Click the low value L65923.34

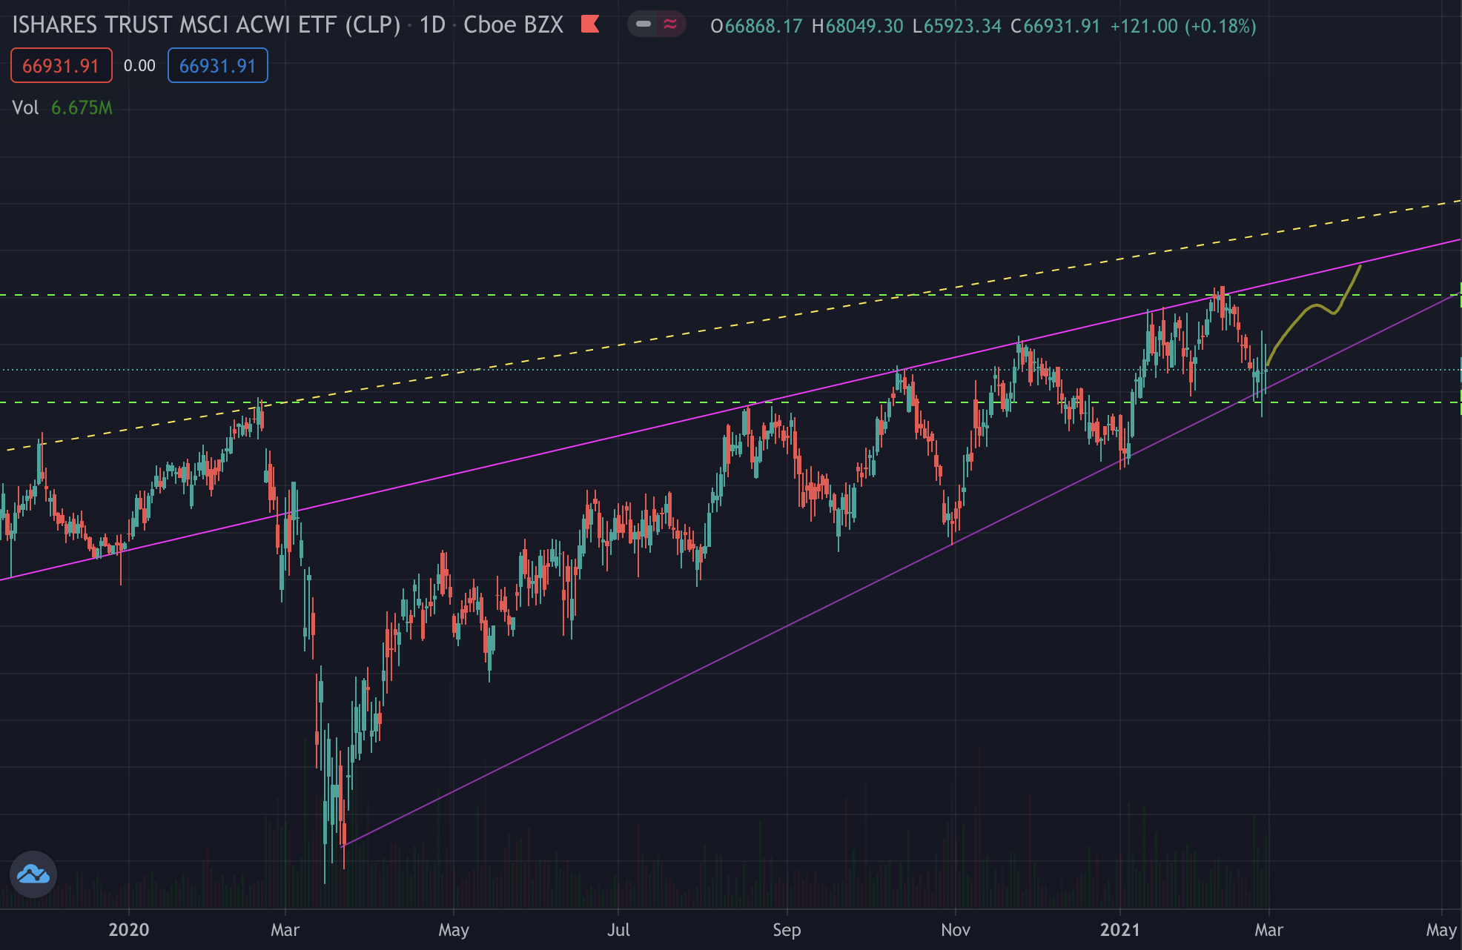(957, 26)
